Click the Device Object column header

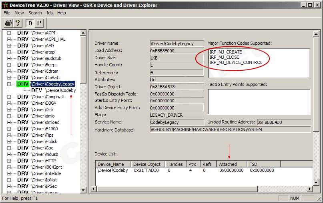pos(147,164)
